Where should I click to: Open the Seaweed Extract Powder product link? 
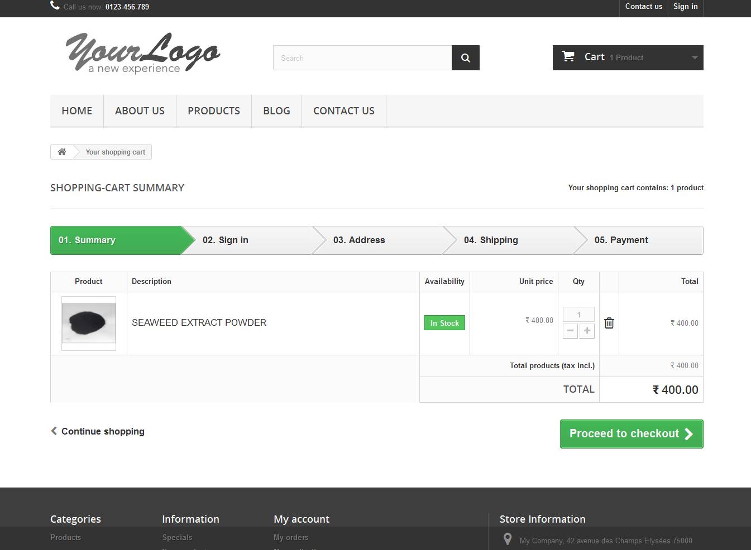[199, 322]
